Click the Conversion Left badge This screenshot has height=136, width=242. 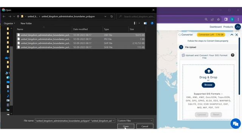211,35
